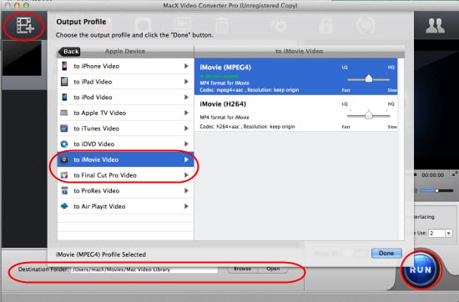Viewport: 459px width, 302px height.
Task: Select to Final Cut Pro Video category
Action: (x=125, y=175)
